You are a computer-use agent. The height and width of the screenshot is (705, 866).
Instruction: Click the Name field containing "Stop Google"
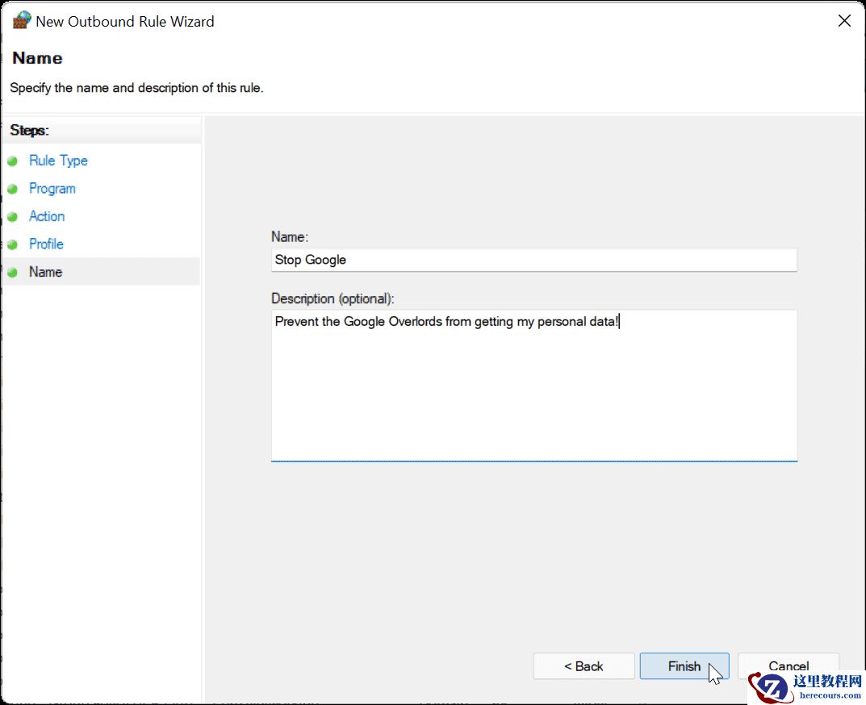533,260
